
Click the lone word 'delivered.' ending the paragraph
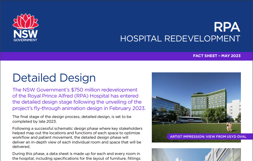[21, 147]
